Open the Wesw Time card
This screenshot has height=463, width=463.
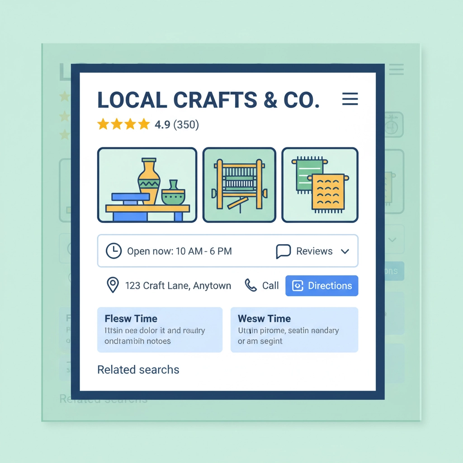point(294,330)
